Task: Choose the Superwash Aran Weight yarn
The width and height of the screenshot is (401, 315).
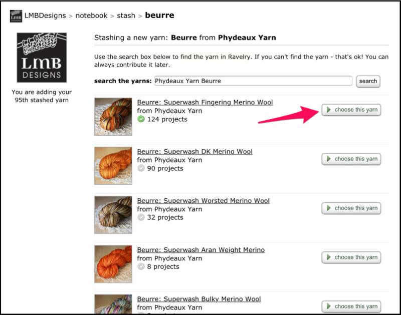Action: tap(351, 257)
